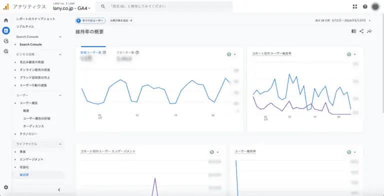Open the date range dropdown arrow

(x=369, y=20)
